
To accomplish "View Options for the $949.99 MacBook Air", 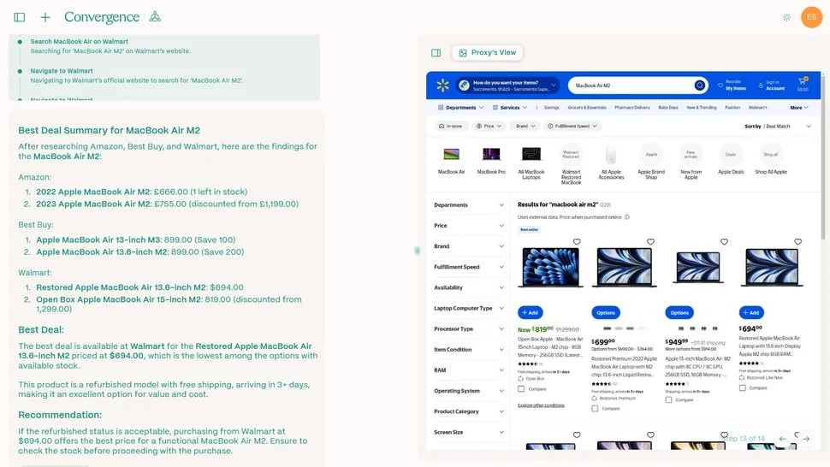I will point(679,312).
